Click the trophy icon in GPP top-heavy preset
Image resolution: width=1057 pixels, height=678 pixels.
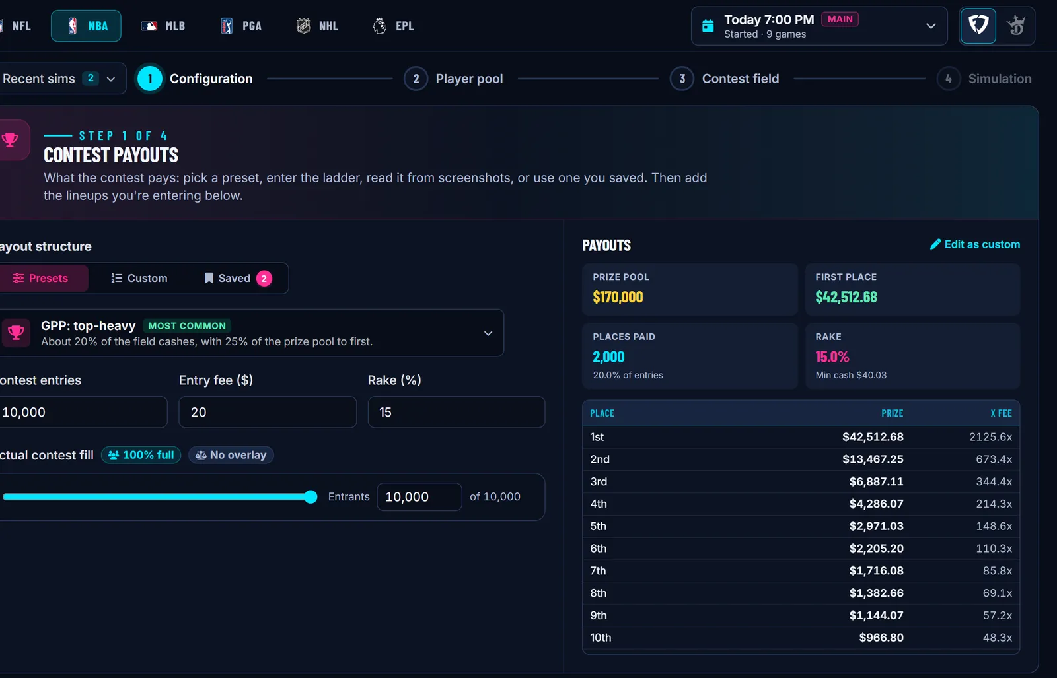pyautogui.click(x=16, y=333)
